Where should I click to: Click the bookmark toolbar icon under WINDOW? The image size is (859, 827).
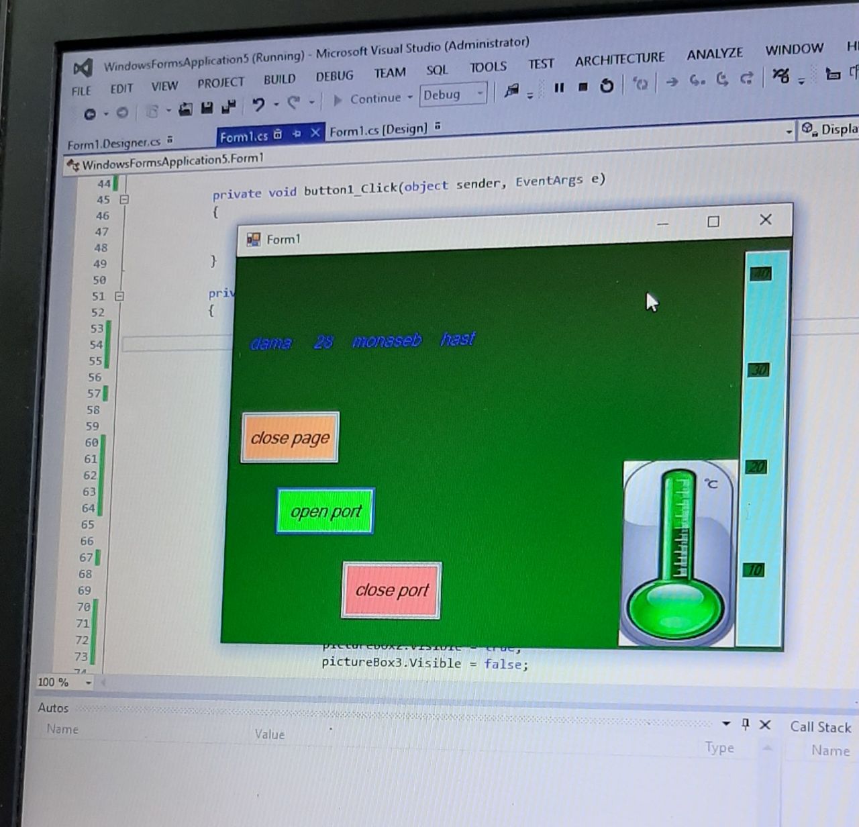(x=833, y=73)
